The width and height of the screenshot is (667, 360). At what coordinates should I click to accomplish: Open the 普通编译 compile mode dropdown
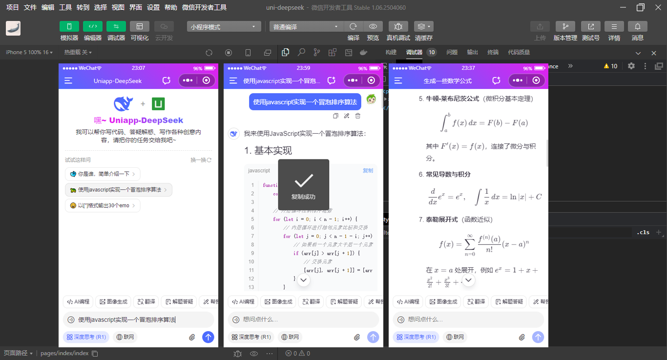306,26
